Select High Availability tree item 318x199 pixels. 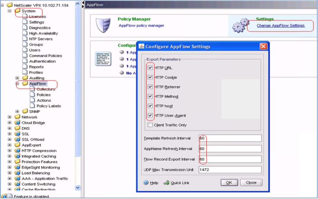click(44, 33)
